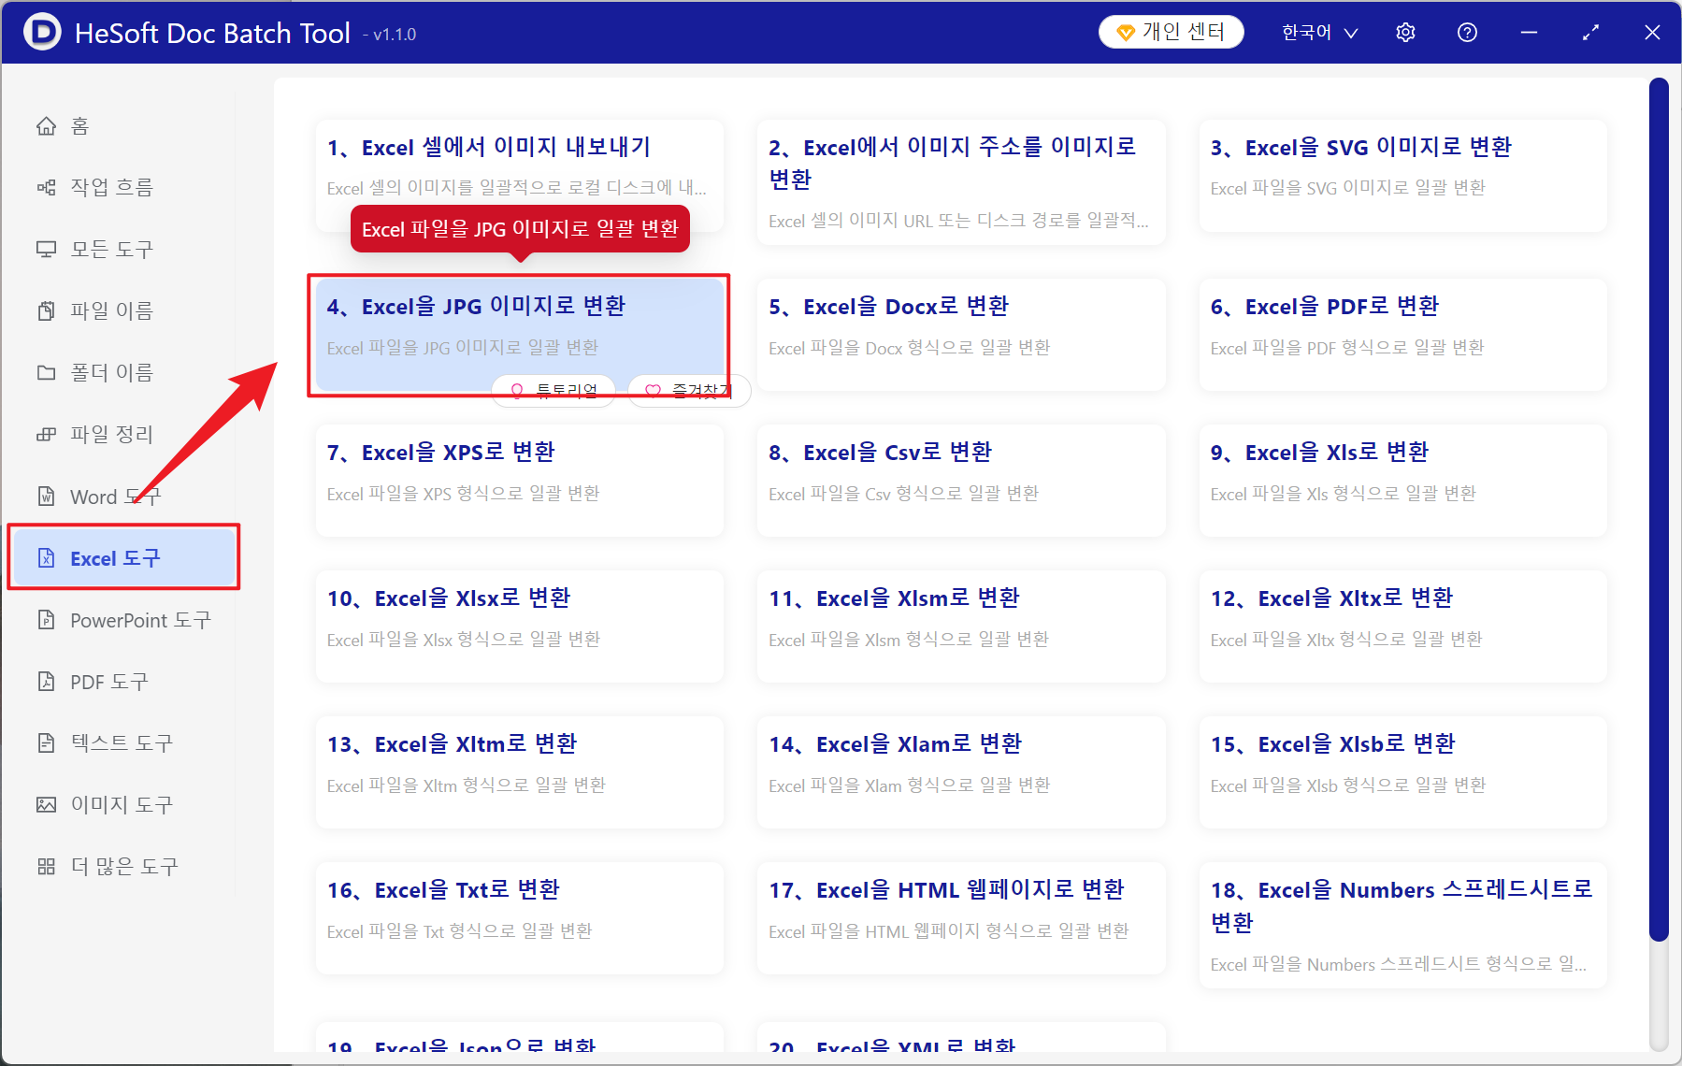
Task: Click the file icon beside 파일 이름
Action: [46, 310]
